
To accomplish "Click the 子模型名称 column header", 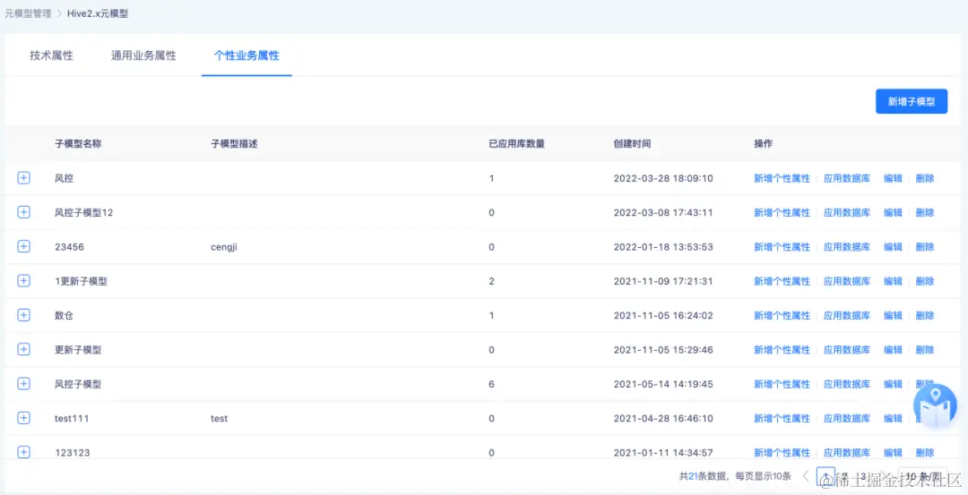I will [x=78, y=143].
